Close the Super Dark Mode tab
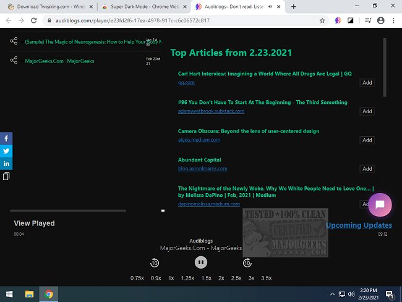402x302 pixels. pos(184,7)
